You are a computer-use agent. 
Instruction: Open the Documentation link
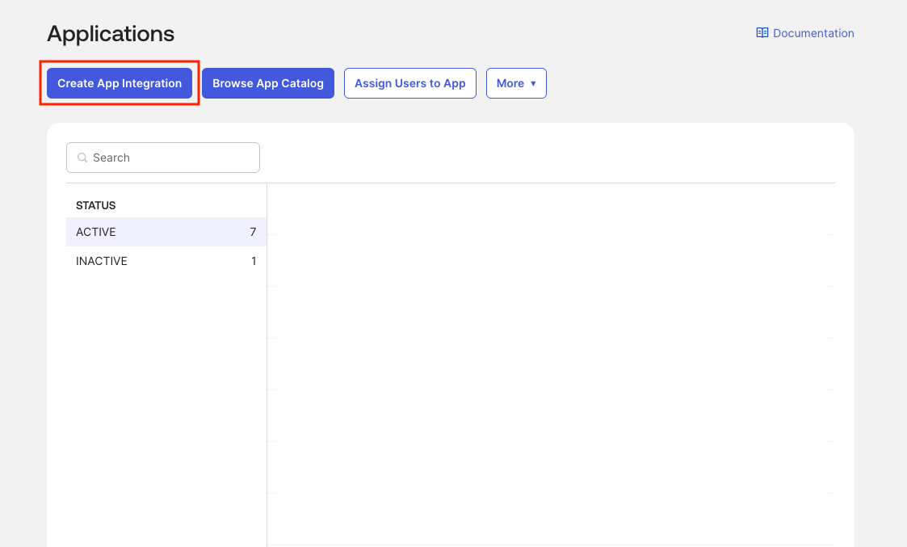[x=813, y=33]
